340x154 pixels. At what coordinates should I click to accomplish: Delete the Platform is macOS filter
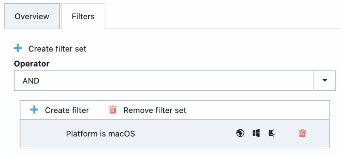pos(302,133)
